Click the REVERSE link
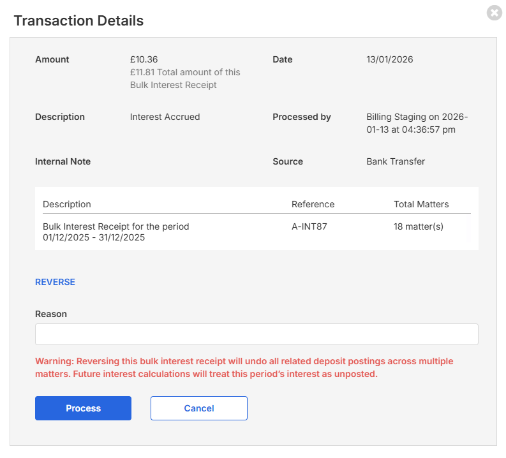 55,282
